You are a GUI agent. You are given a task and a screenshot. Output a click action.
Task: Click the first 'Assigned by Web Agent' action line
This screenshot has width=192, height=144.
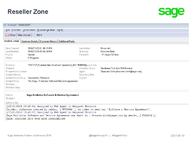(x=51, y=106)
